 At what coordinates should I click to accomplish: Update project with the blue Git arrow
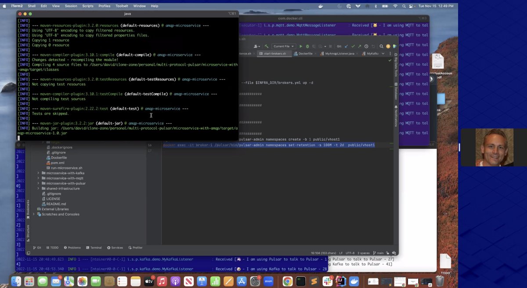coord(346,46)
